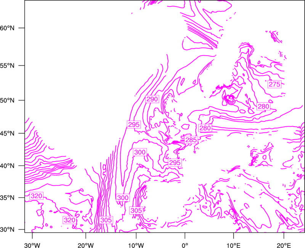305x248 pixels.
Task: Click the 20°E longitude axis label
Action: tap(284, 245)
